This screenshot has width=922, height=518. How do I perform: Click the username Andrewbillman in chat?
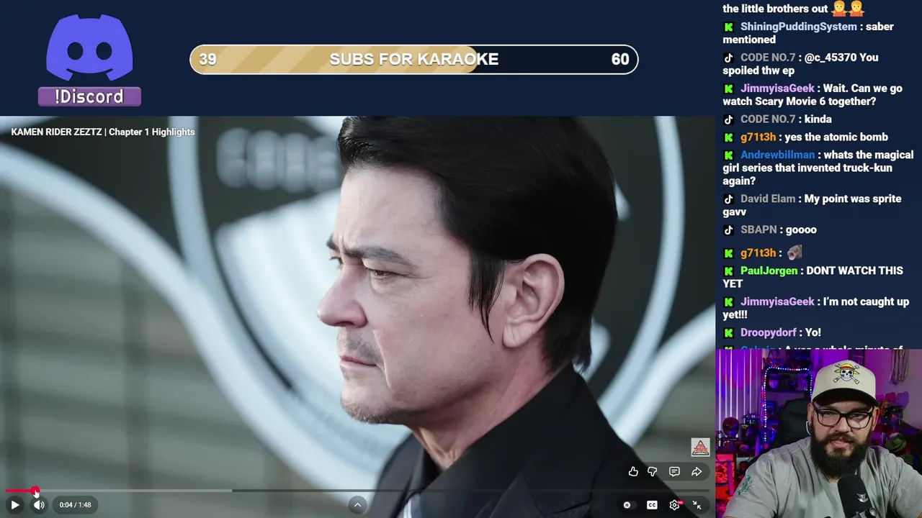point(777,155)
